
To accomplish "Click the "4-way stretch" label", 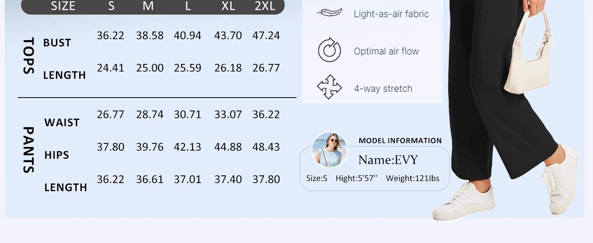I will point(383,89).
